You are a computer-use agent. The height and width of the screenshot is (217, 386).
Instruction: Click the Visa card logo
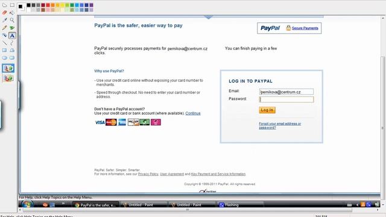100,122
